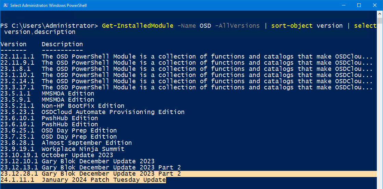Click the PowerShell icon in title bar
This screenshot has width=383, height=189.
(5, 5)
